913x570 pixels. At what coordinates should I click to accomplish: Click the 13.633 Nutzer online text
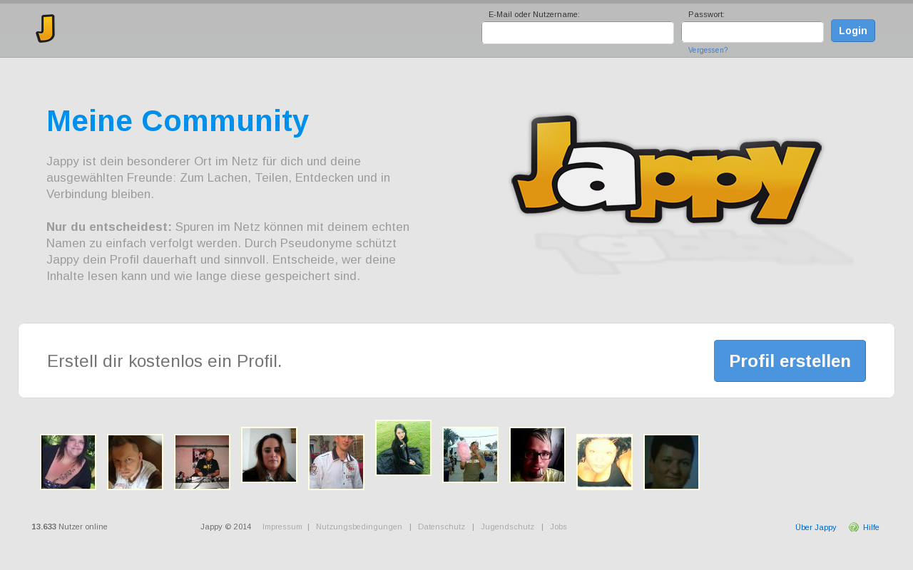point(69,527)
